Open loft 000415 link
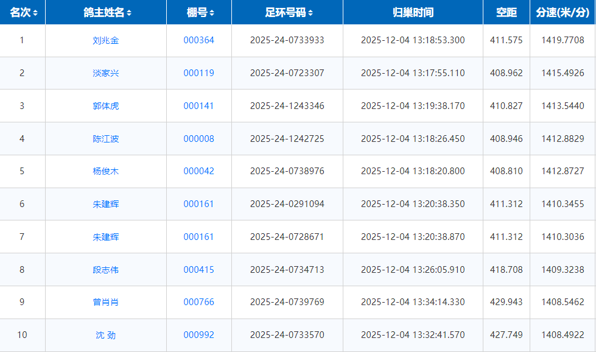 (x=198, y=270)
